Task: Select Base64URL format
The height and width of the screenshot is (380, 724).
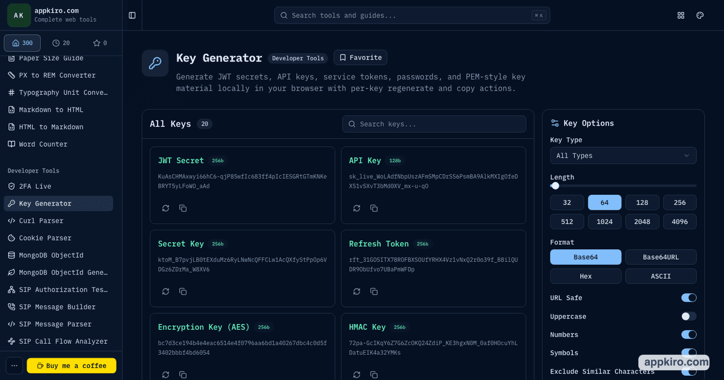Action: pyautogui.click(x=661, y=257)
